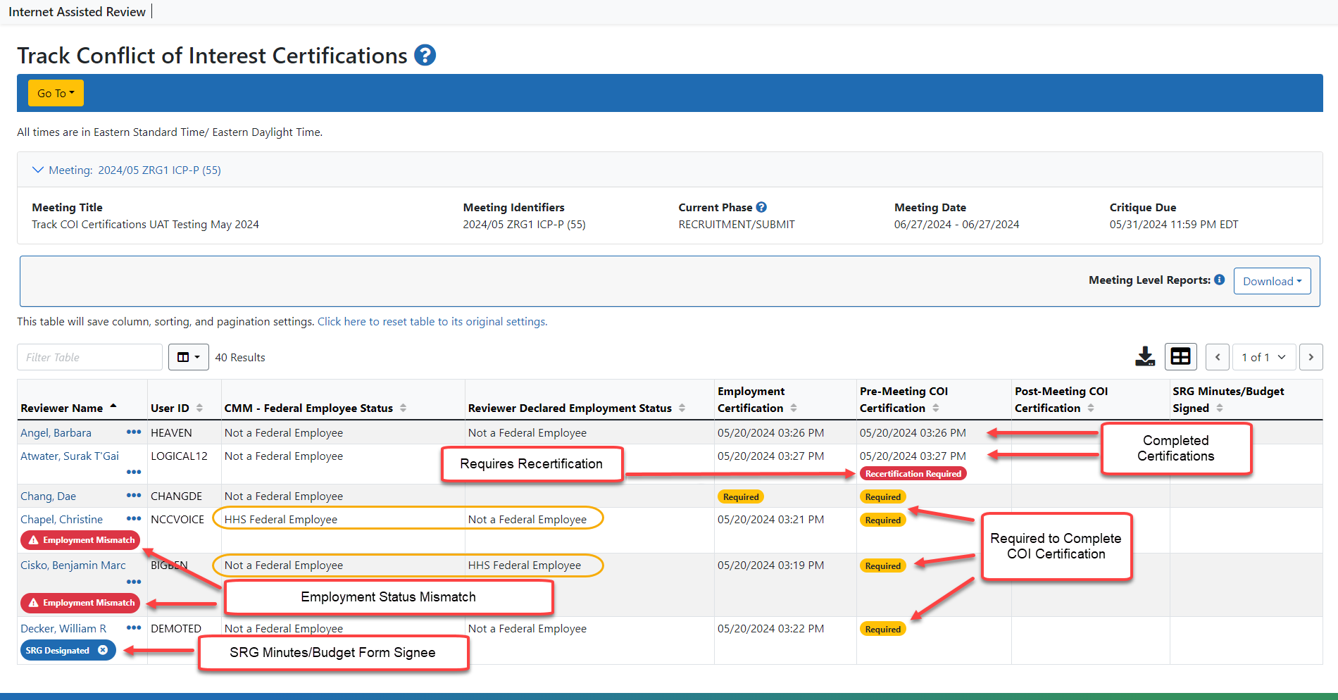Sort by Reviewer Declared Employment Status
Screen dimensions: 1338x700
pos(577,408)
